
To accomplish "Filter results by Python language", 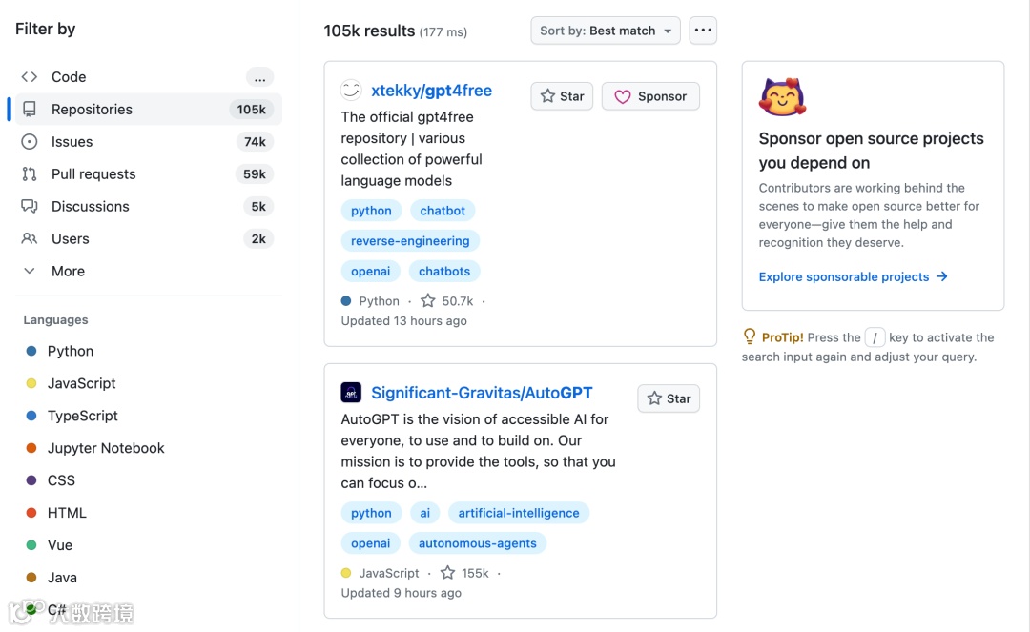I will click(71, 351).
